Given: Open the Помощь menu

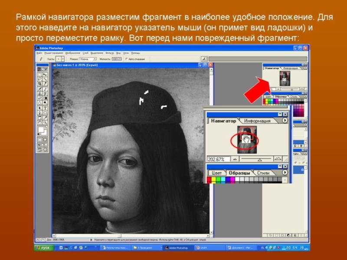Looking at the screenshot, I should pos(135,53).
